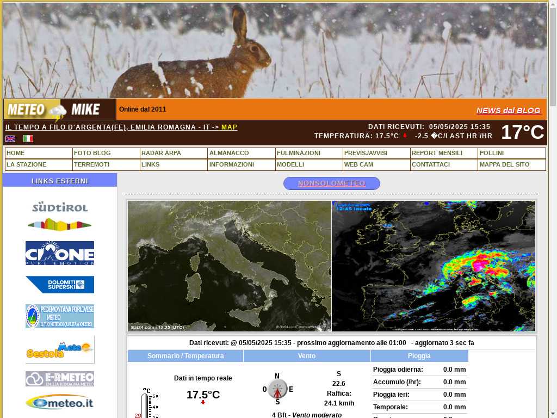Open the ALMANACCO menu item
This screenshot has height=418, width=557.
tap(242, 153)
